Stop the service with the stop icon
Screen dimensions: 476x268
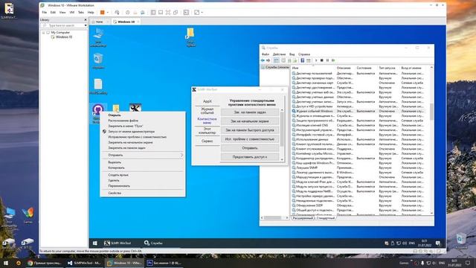pos(322,60)
